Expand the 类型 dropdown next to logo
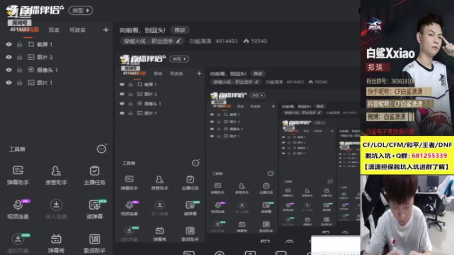This screenshot has height=255, width=454. tap(81, 10)
